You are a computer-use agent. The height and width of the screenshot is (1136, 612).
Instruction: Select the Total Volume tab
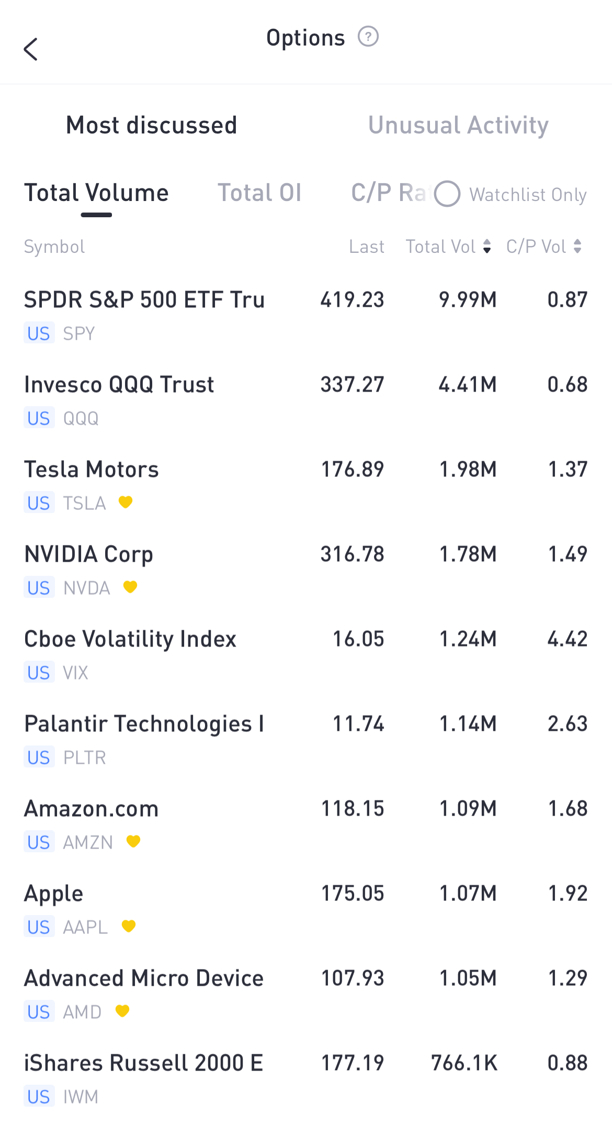[x=96, y=193]
